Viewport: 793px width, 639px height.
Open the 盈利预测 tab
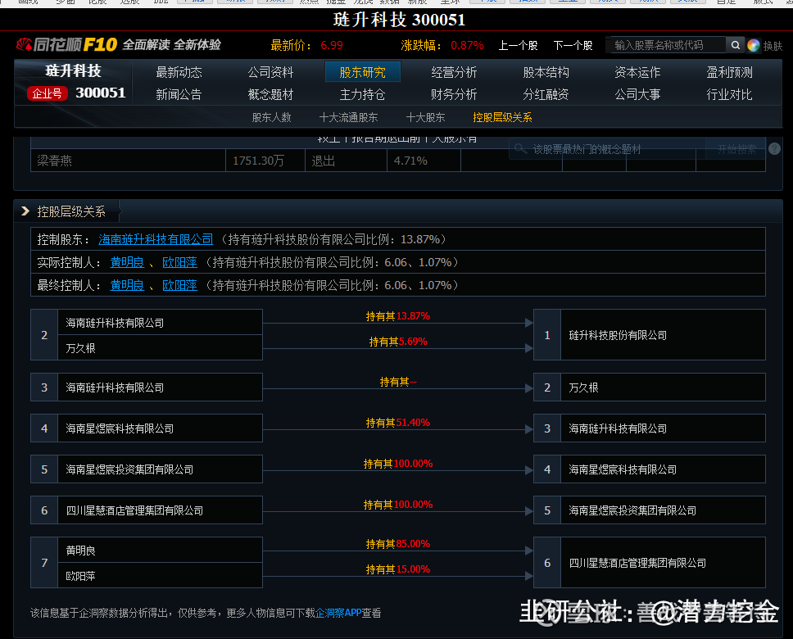729,72
